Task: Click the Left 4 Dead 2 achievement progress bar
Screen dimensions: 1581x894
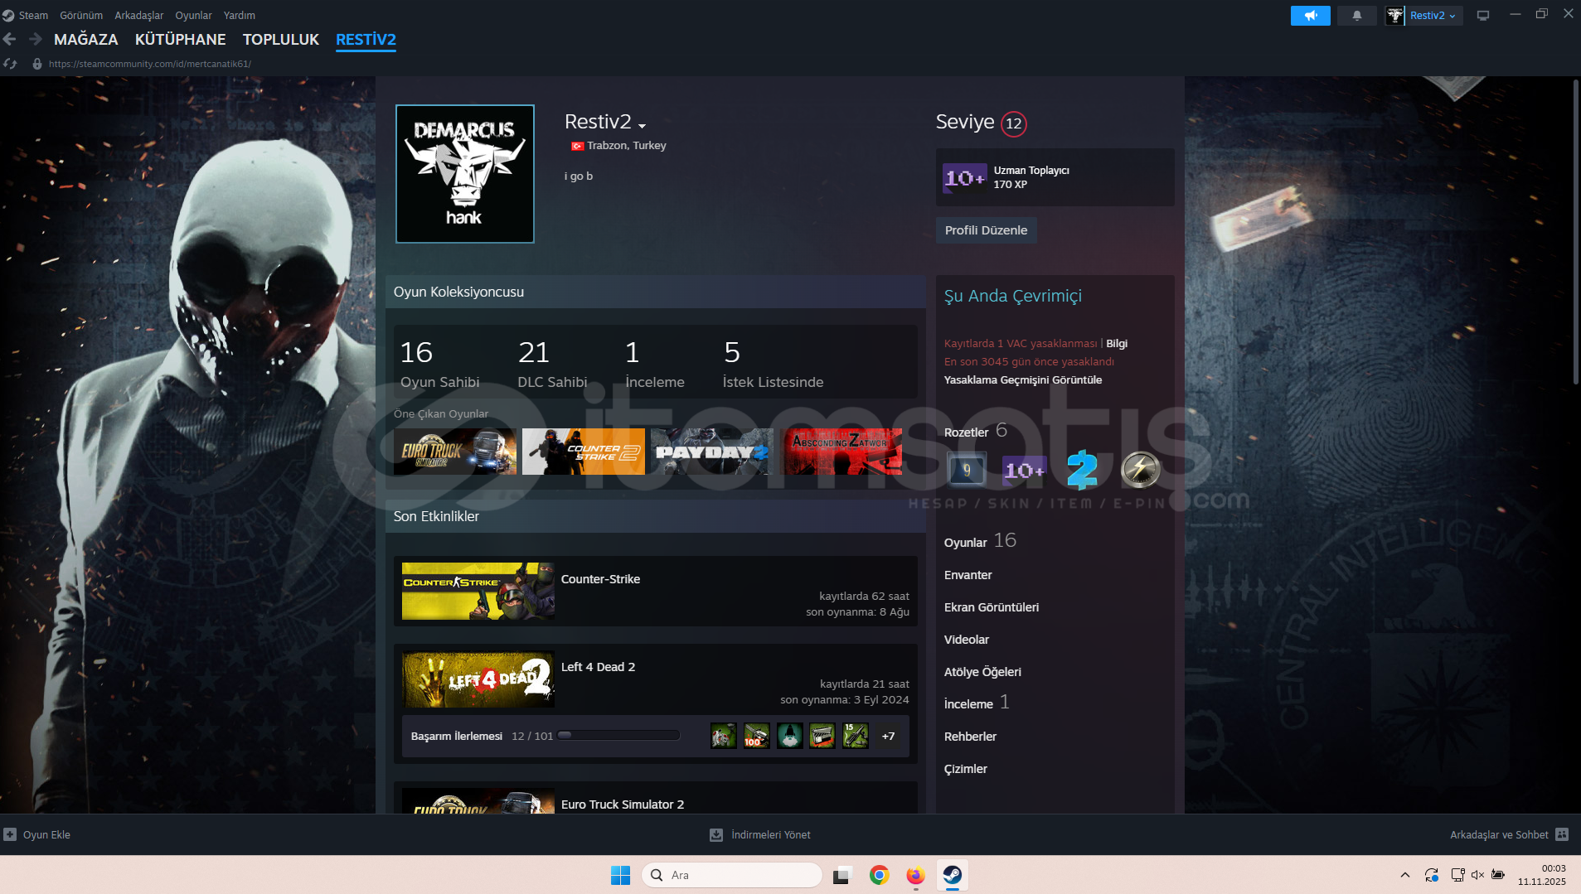Action: click(618, 736)
